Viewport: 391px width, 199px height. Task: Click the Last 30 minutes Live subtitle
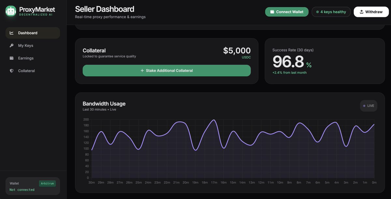99,109
